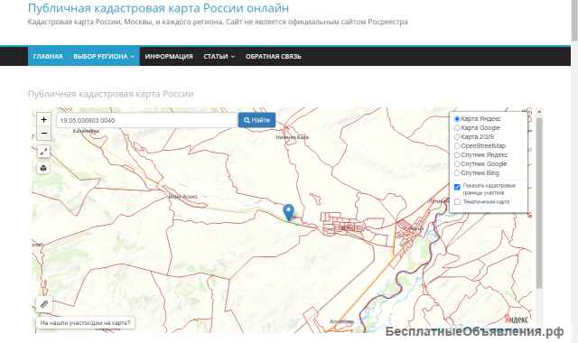This screenshot has width=578, height=343.
Task: Select Спутник Google radio option
Action: pos(457,164)
